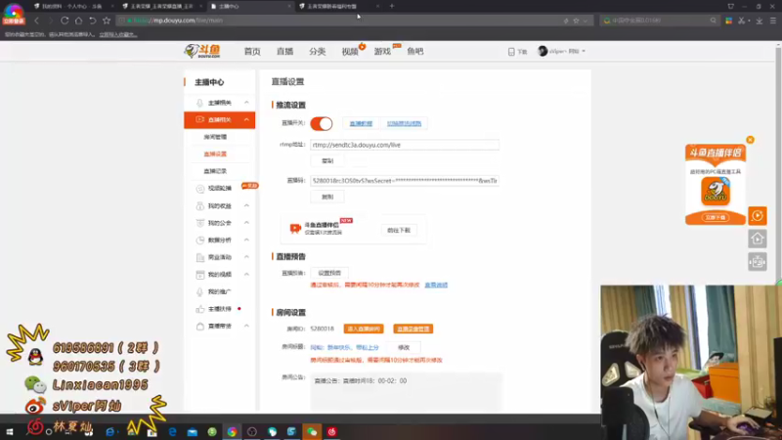Select 直播记录 in the sidebar

click(215, 171)
